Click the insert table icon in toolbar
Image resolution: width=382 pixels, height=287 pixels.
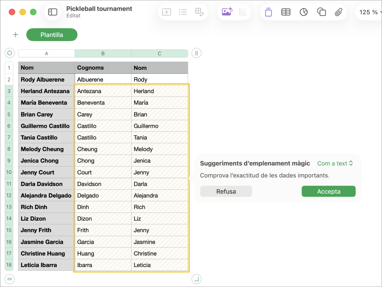286,12
